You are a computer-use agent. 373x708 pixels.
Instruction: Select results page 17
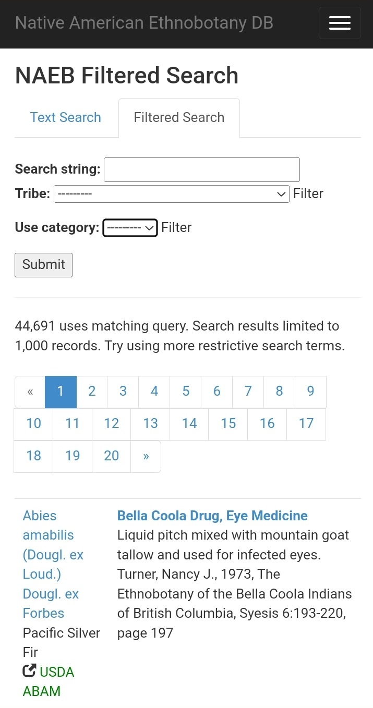[x=306, y=423]
